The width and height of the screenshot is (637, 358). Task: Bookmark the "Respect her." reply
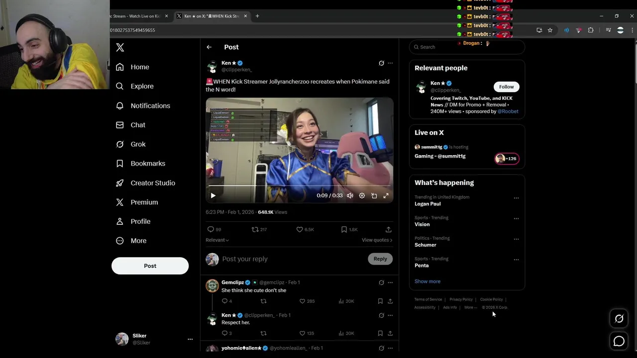(x=380, y=333)
